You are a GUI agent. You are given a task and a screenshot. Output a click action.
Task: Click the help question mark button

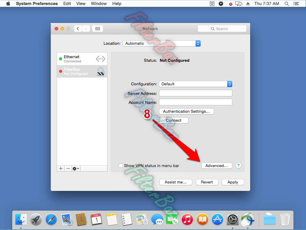coord(238,166)
